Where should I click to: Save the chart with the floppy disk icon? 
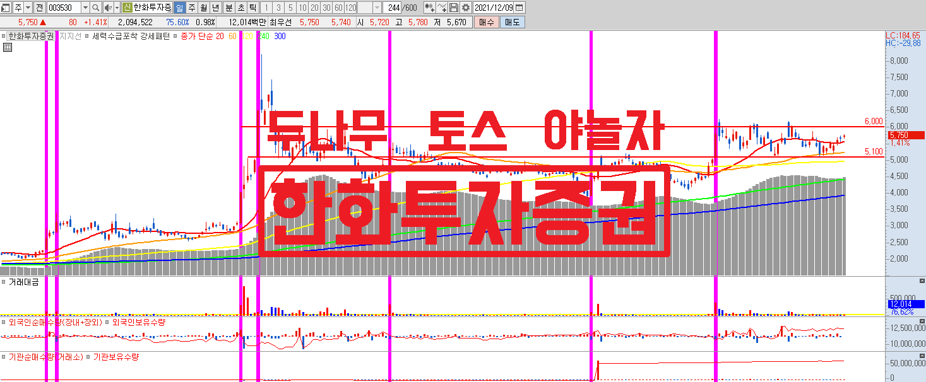point(453,8)
